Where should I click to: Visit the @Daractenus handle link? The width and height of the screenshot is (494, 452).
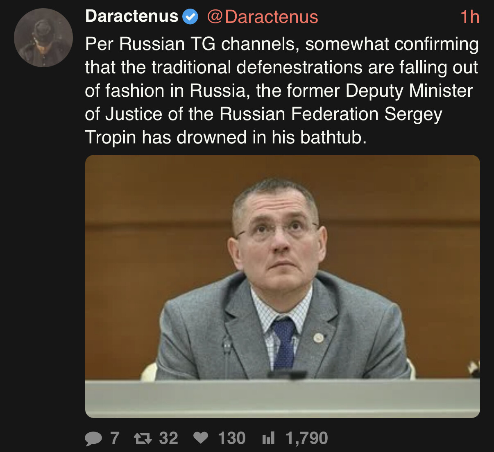click(263, 17)
